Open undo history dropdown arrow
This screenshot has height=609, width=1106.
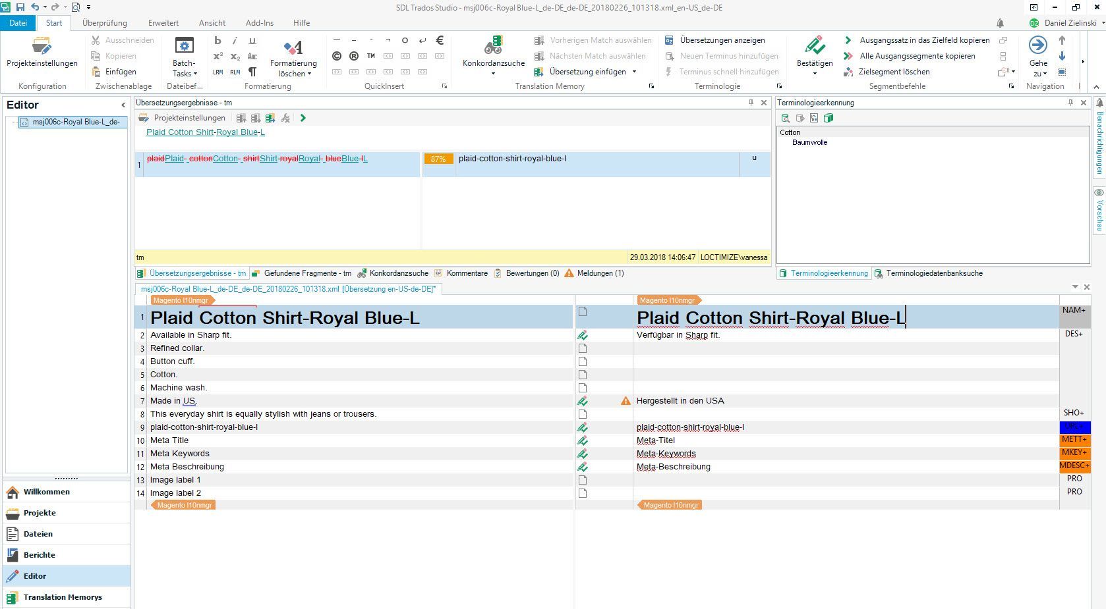pos(45,7)
